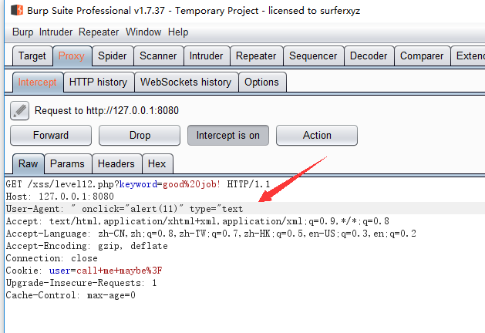Switch to the Decoder tab
Viewport: 485px width, 333px height.
369,56
